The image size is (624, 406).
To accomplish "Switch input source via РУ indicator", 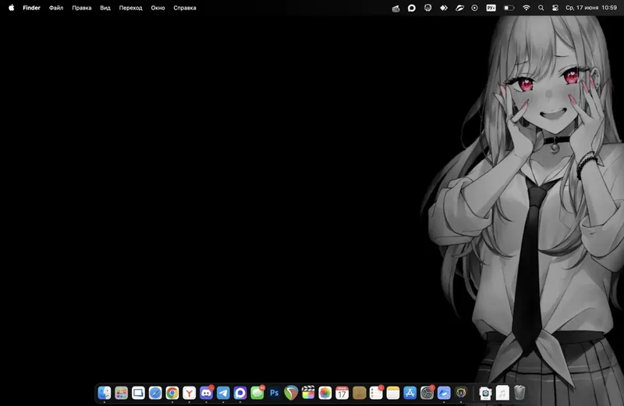I will click(491, 8).
